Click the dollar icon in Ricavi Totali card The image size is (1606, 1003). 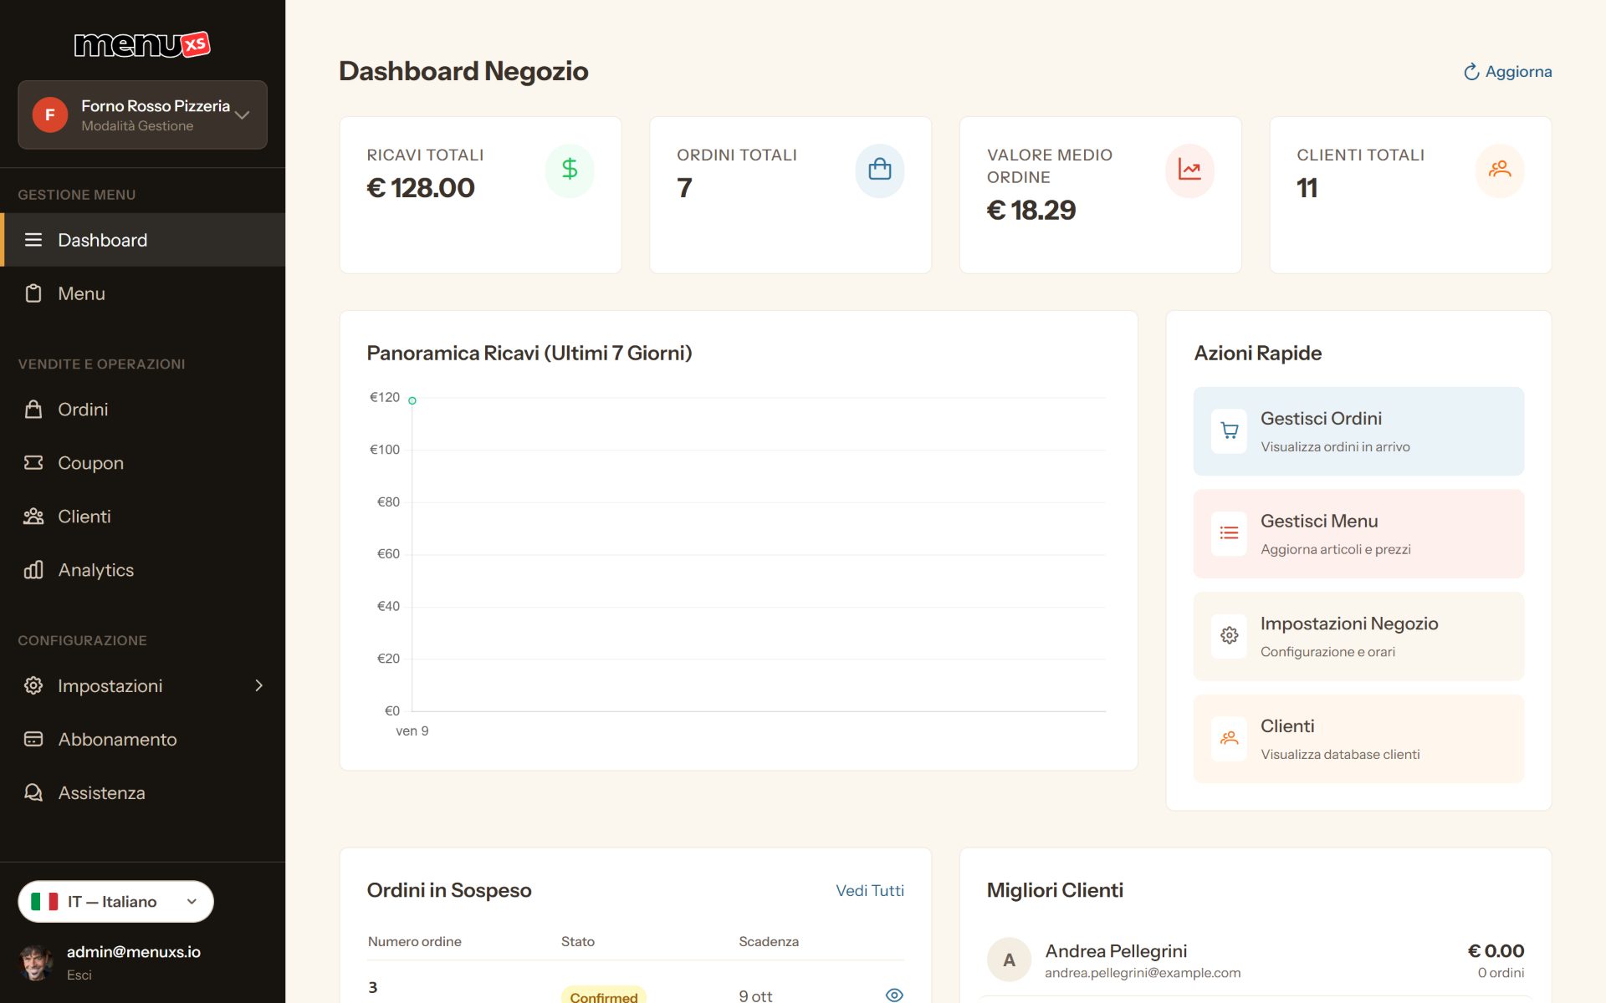click(570, 170)
